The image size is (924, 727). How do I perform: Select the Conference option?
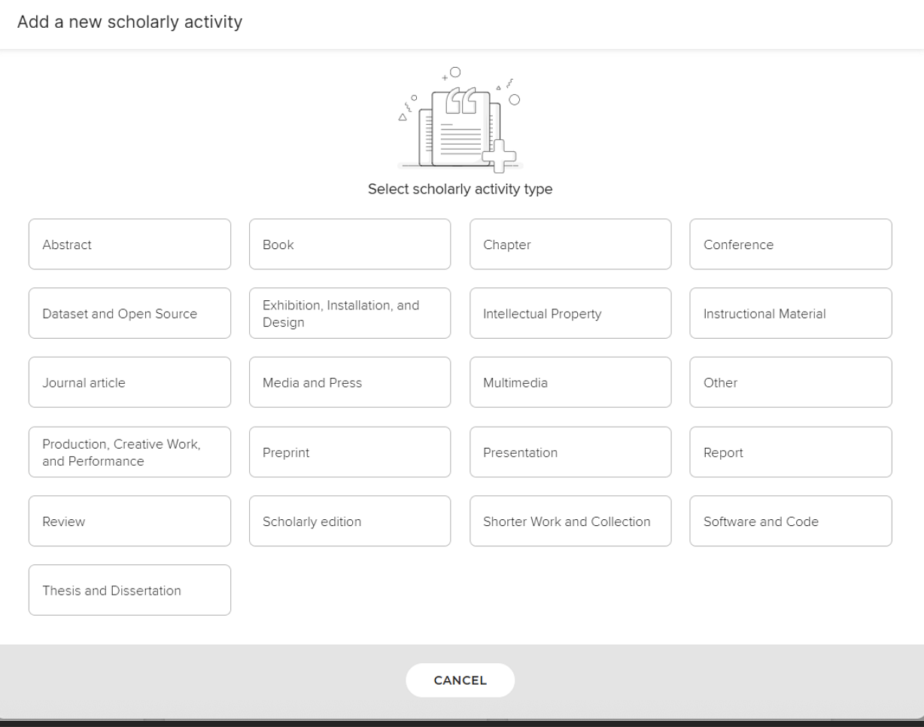(x=791, y=245)
